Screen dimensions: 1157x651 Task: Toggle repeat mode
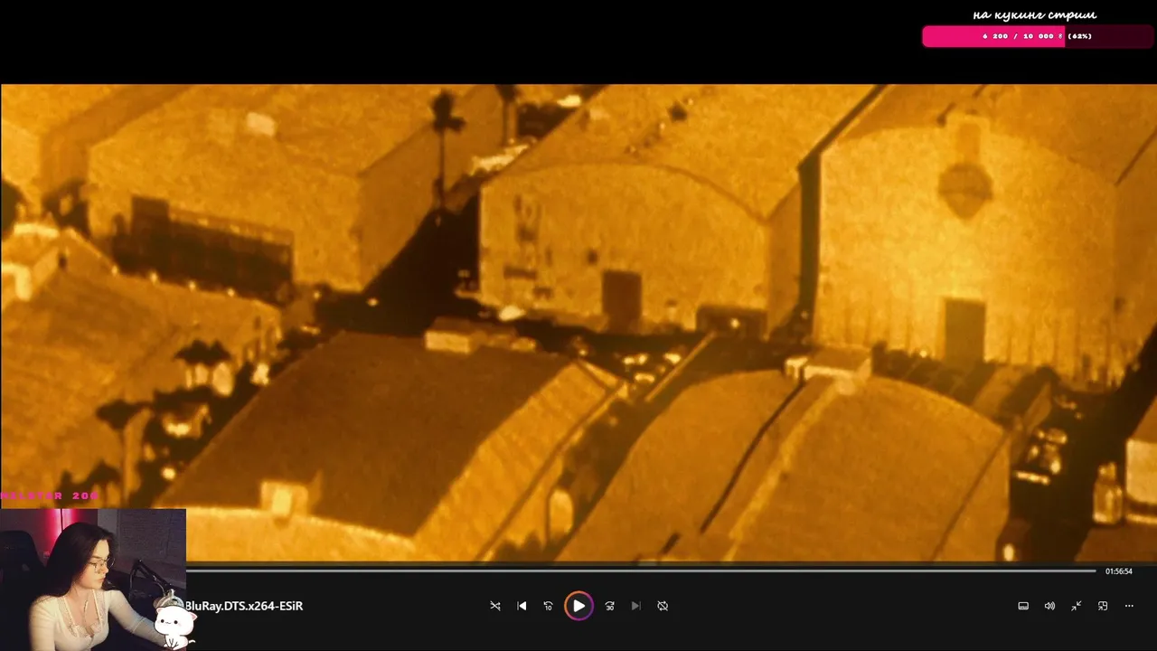(x=663, y=606)
